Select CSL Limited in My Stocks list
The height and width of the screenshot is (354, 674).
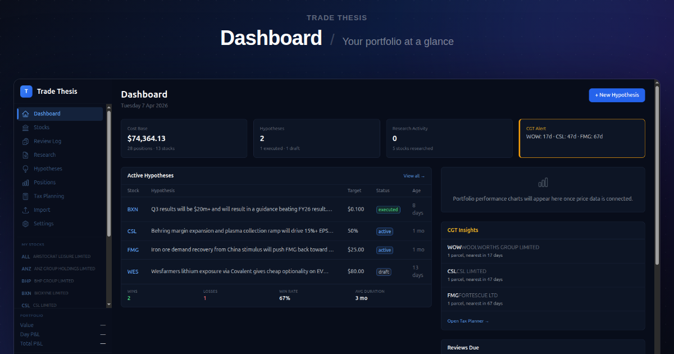(x=60, y=305)
